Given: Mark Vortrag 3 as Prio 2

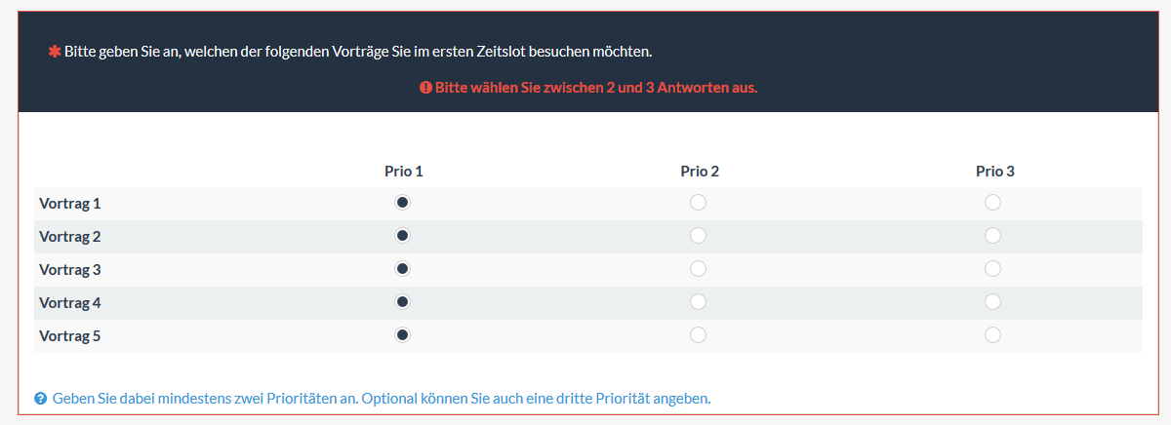Looking at the screenshot, I should (x=698, y=269).
